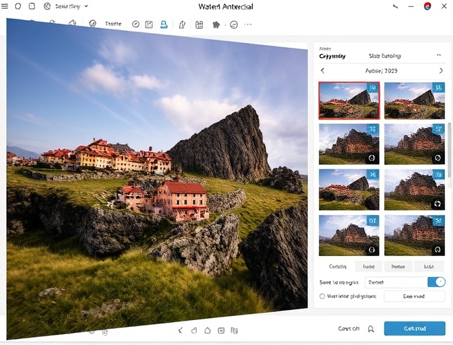Go to the next month with the right arrow
This screenshot has height=345, width=453.
click(441, 71)
